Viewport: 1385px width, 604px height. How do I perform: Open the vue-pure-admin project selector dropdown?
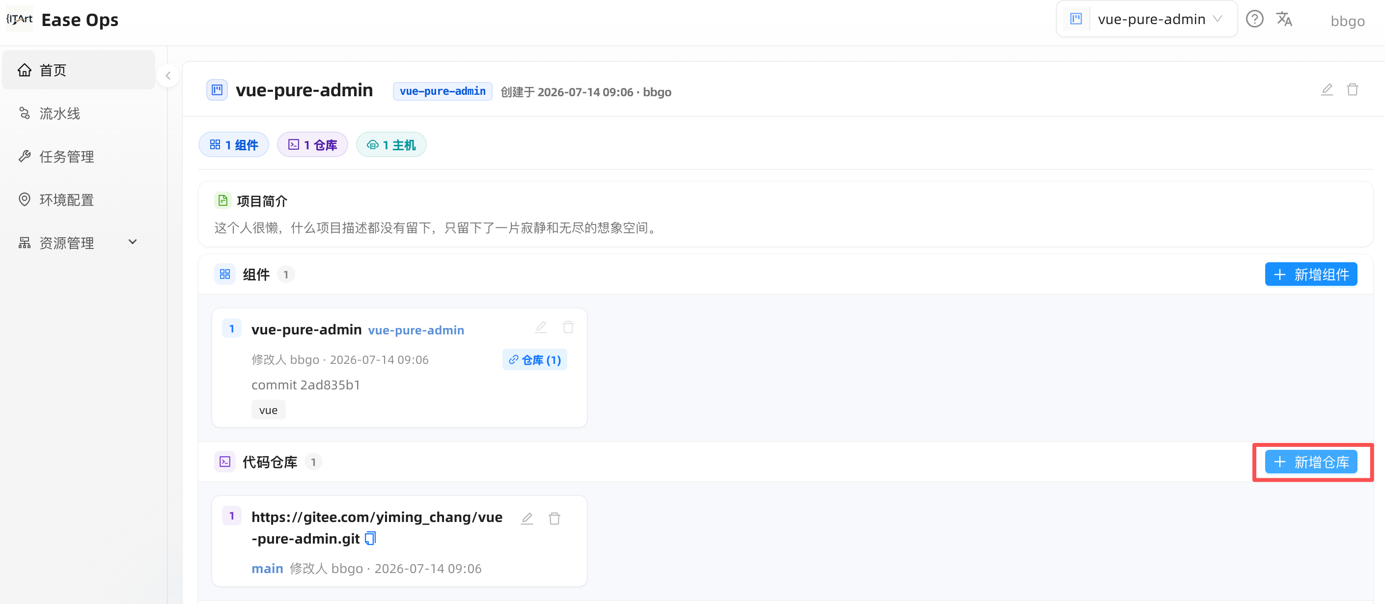(x=1146, y=19)
